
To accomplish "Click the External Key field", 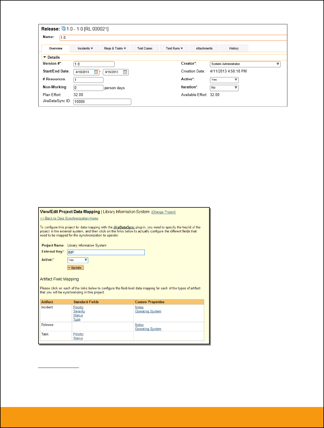I will coord(106,252).
